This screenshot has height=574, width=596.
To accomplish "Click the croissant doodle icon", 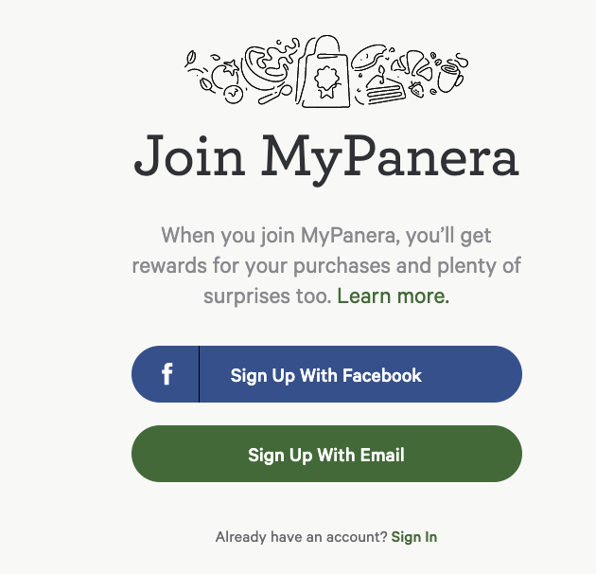I will (412, 64).
